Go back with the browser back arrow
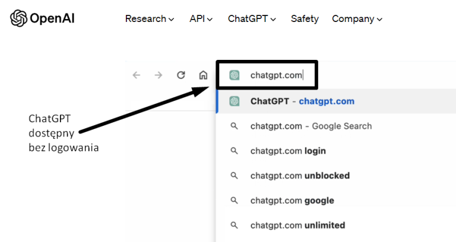 point(137,75)
